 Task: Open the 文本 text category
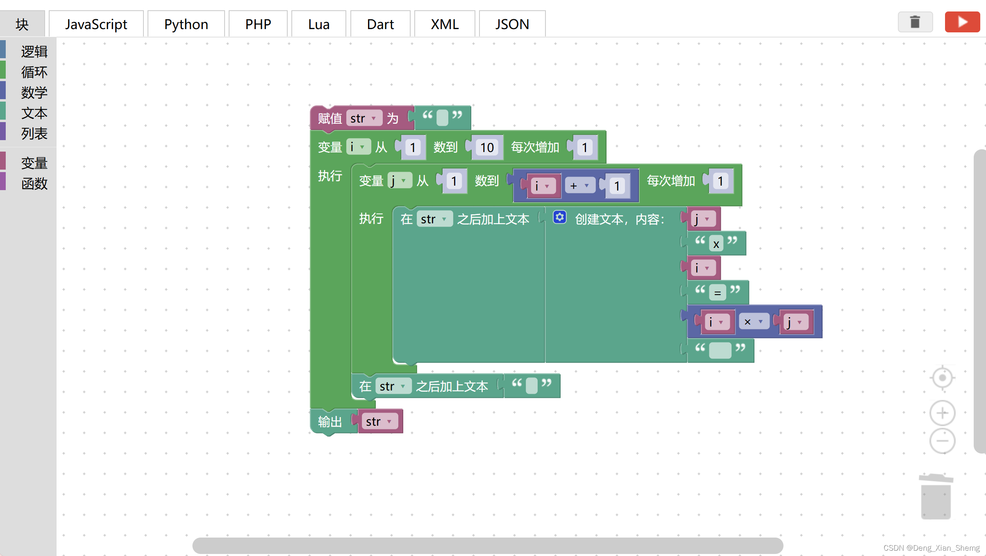click(28, 113)
